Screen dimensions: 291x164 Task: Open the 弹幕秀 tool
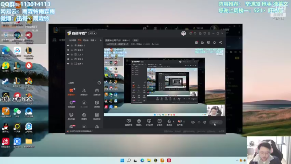84,116
